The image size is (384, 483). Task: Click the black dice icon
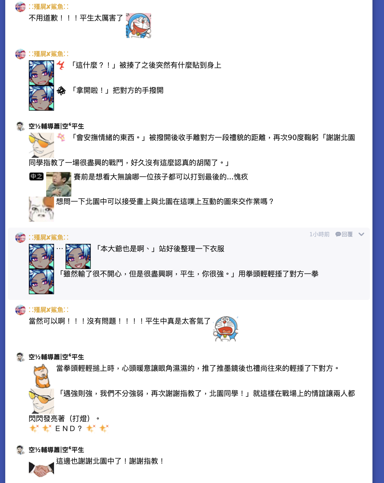[61, 90]
